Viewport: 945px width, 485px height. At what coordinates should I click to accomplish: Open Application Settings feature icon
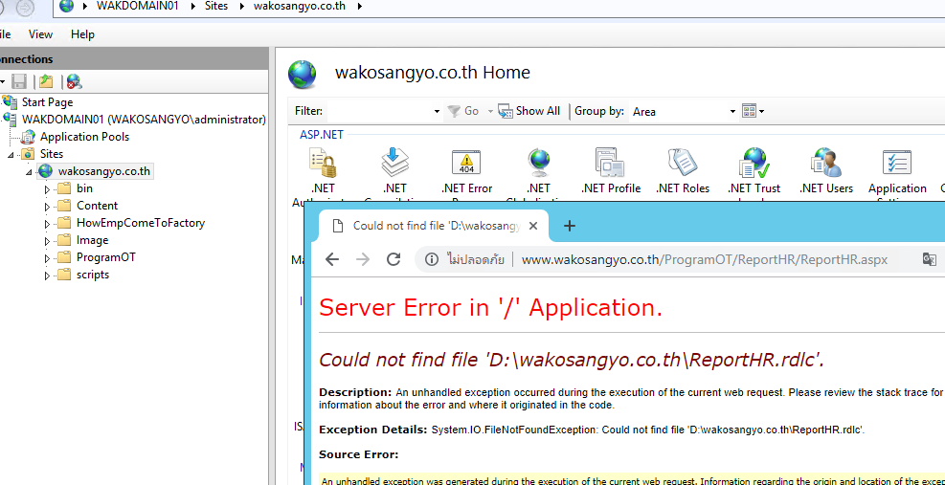897,162
